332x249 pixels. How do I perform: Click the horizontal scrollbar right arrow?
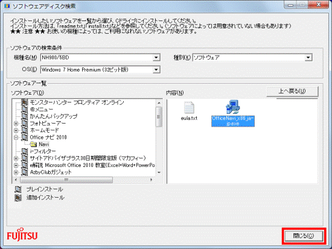pos(151,180)
